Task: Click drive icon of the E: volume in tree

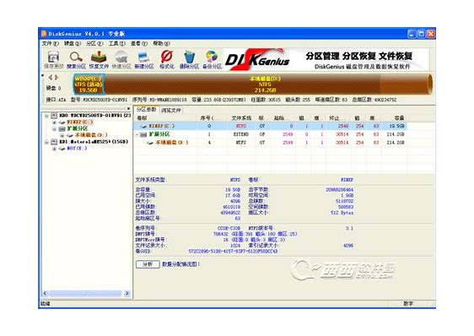Action: tap(62, 149)
